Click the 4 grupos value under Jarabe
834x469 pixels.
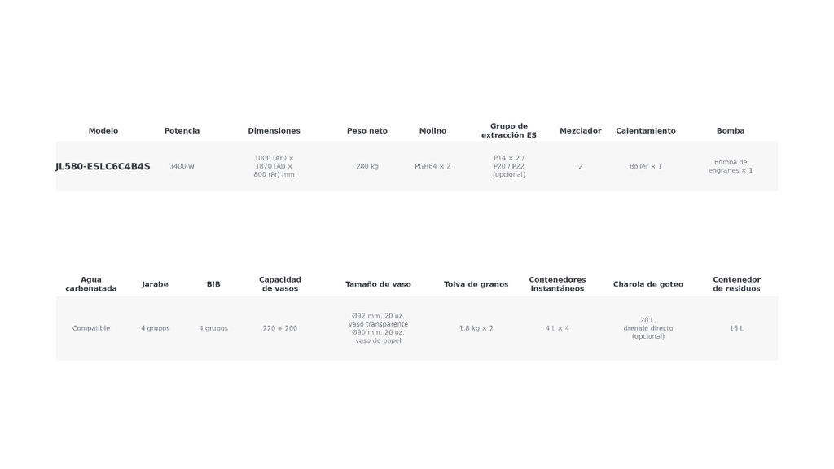tap(156, 328)
